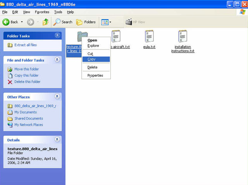Open the Help menu
Image resolution: width=248 pixels, height=185 pixels.
[x=71, y=12]
